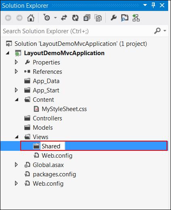
Task: Toggle the Preview Selected Items icon
Action: pyautogui.click(x=124, y=18)
